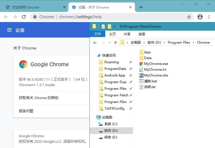Open Chrome three-dot menu
The height and width of the screenshot is (148, 215).
pyautogui.click(x=209, y=17)
